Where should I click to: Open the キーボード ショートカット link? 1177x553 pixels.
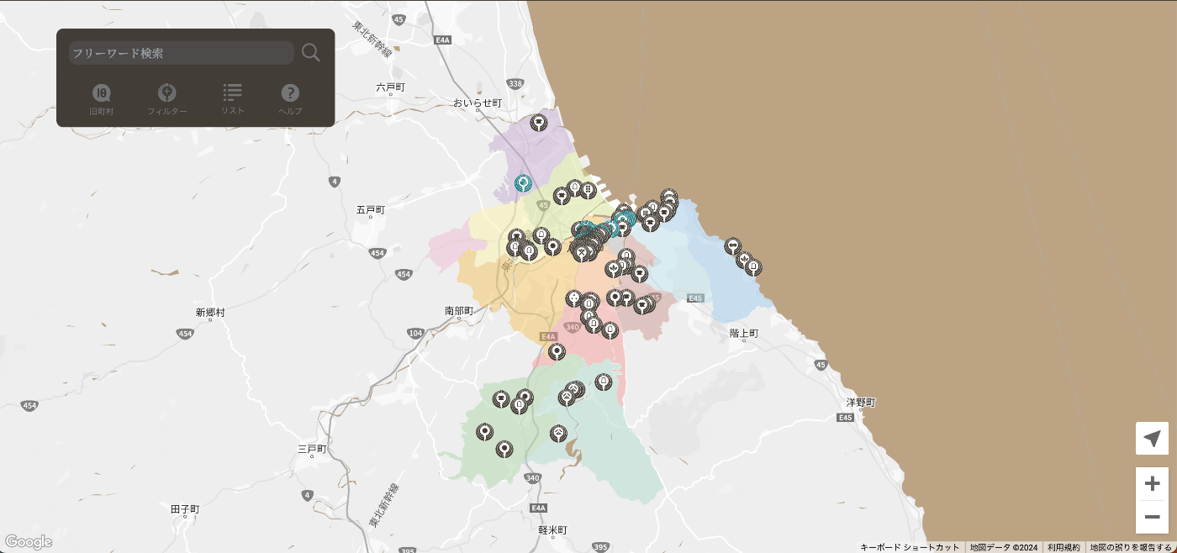click(910, 547)
